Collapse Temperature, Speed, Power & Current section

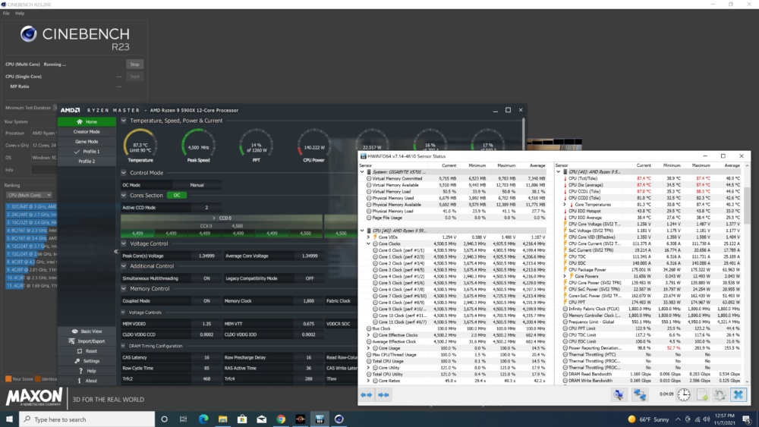point(124,121)
